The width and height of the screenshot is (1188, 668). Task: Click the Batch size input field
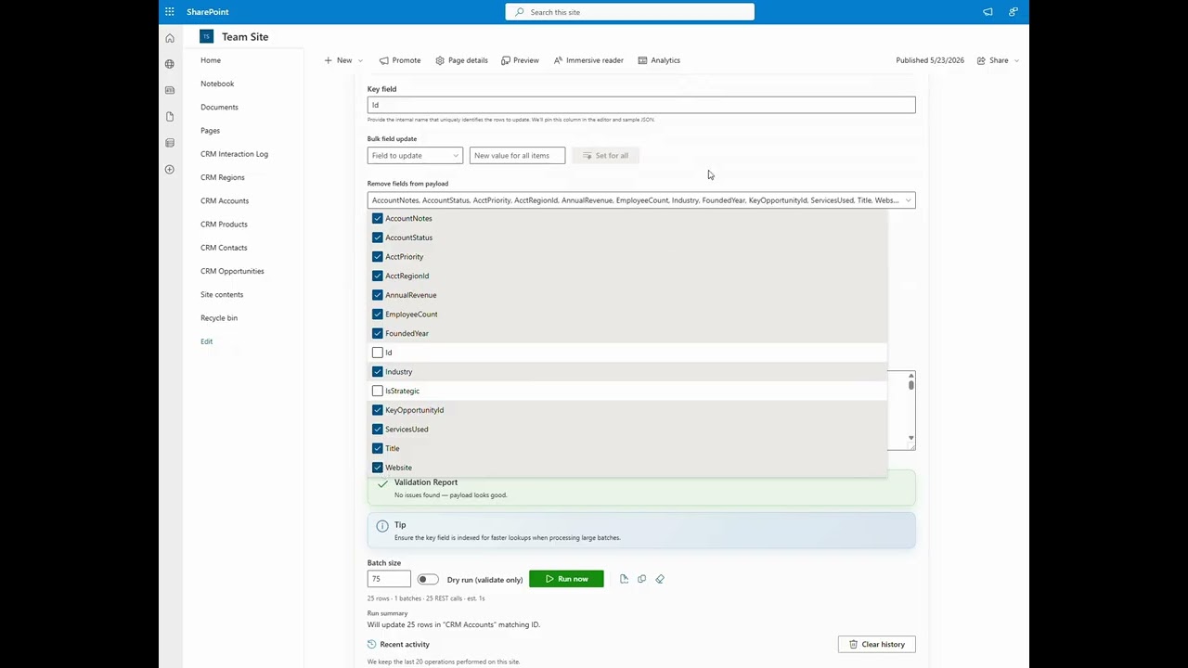click(389, 579)
